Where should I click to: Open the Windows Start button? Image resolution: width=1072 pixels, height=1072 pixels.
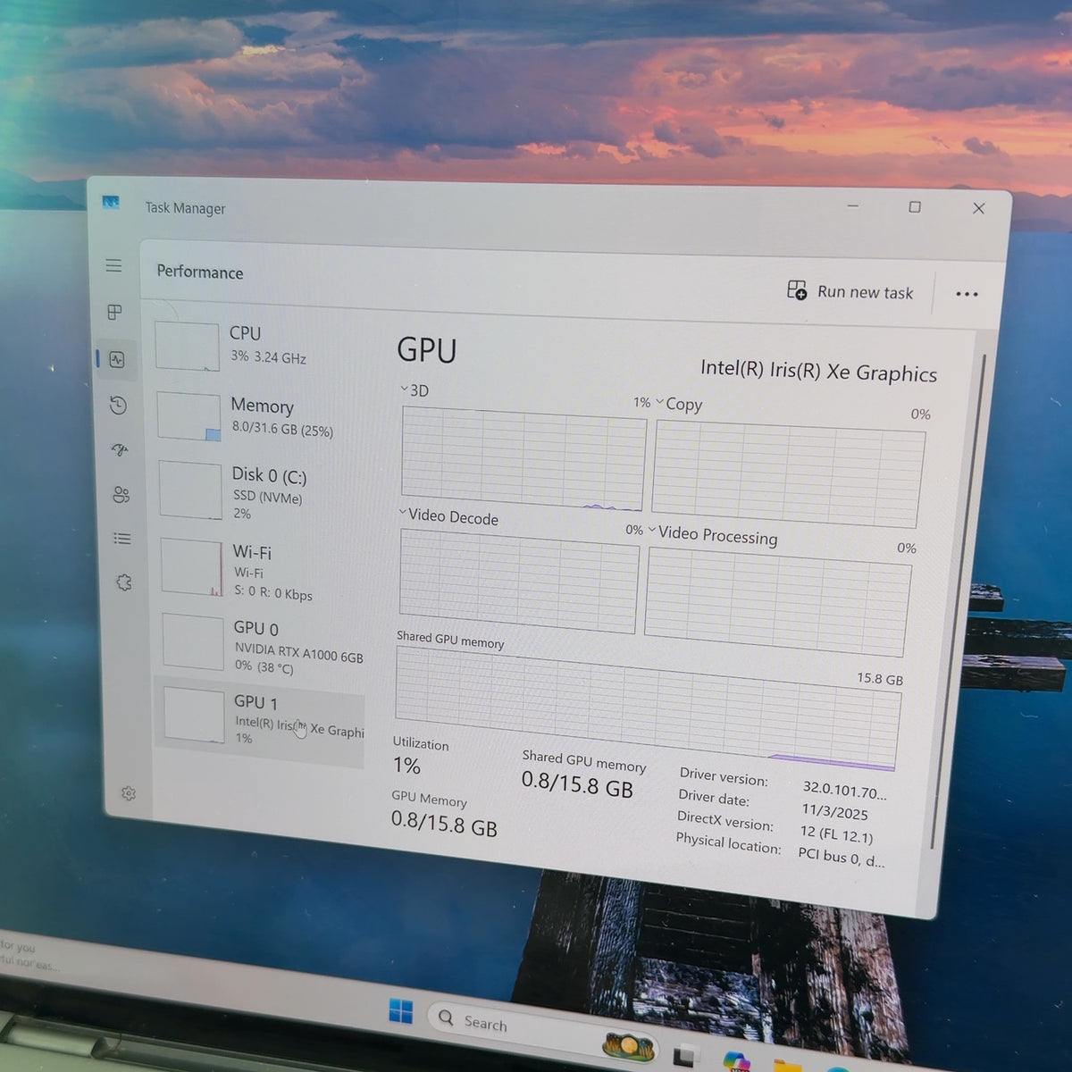coord(401,1011)
